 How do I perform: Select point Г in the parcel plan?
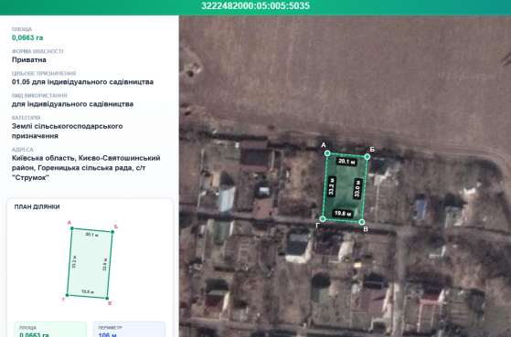[67, 295]
